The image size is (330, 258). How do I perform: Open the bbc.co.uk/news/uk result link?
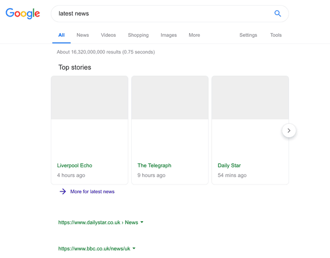click(x=94, y=249)
